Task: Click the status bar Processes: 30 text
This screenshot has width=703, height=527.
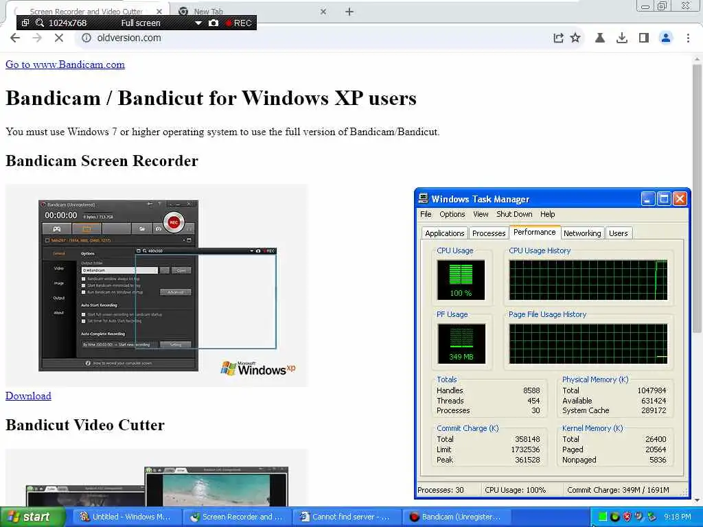Action: (440, 490)
